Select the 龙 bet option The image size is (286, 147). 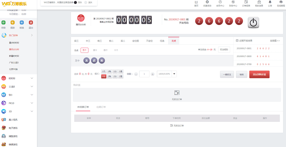pos(86,61)
